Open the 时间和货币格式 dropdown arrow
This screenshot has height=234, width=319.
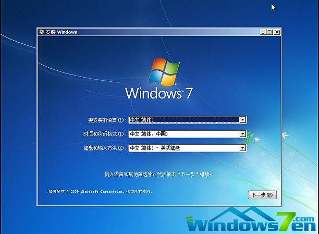pos(242,134)
